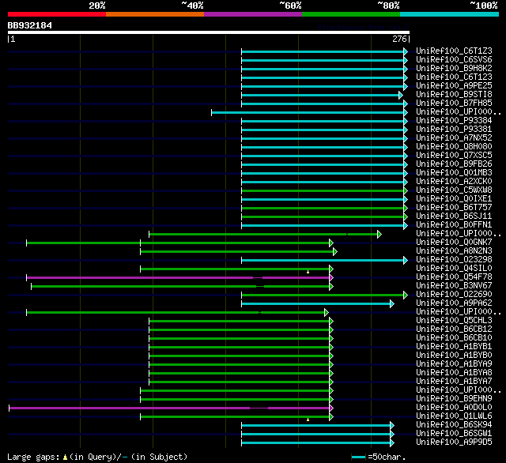Open the UniRef100_B9H8K2 entry label

454,69
